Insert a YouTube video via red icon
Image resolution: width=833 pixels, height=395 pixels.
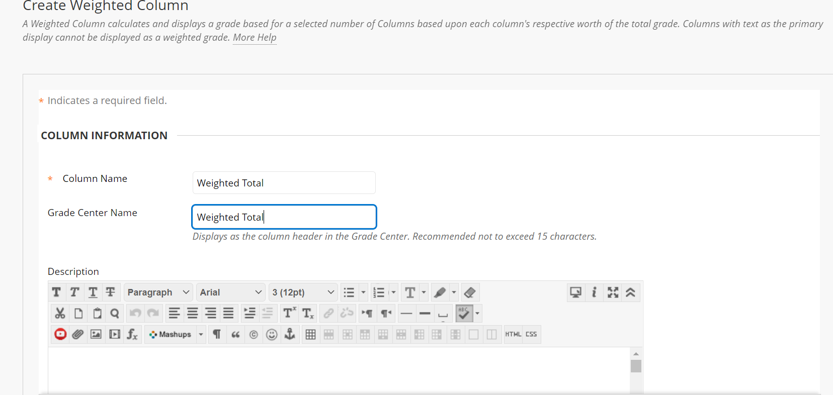click(x=60, y=334)
